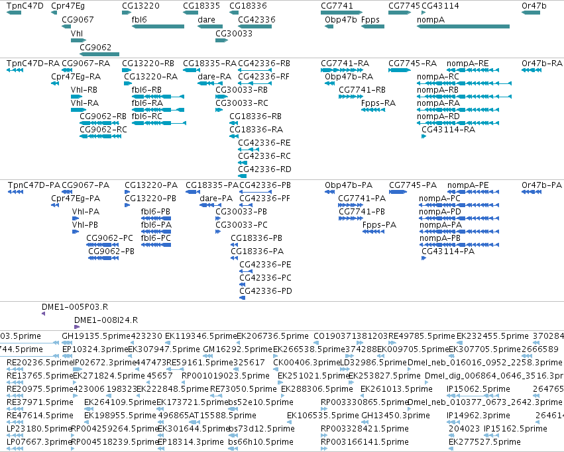Click transcript dare-RA
This screenshot has width=564, height=452.
(214, 77)
